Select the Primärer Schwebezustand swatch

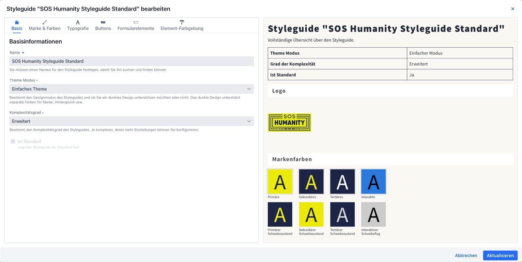click(x=280, y=214)
